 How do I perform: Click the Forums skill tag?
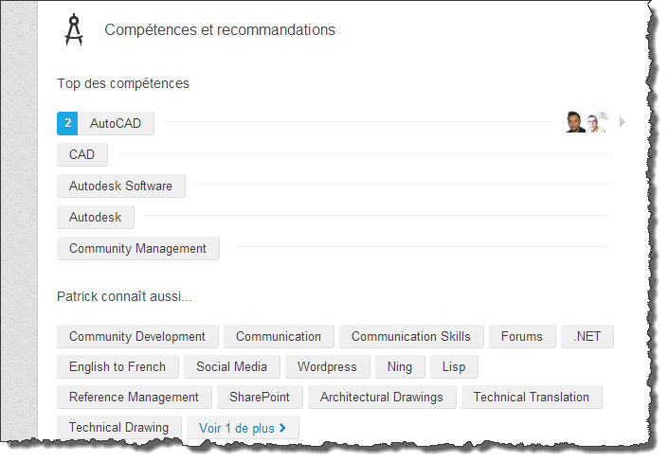click(522, 336)
